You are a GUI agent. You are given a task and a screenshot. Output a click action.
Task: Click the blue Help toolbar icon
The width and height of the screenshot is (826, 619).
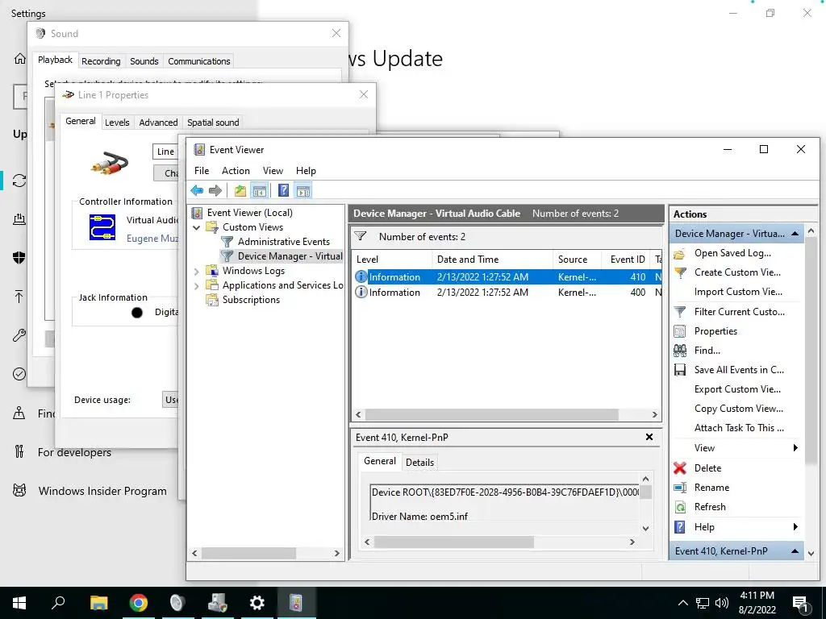(x=283, y=190)
